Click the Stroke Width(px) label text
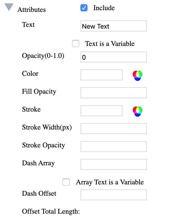 [47, 127]
